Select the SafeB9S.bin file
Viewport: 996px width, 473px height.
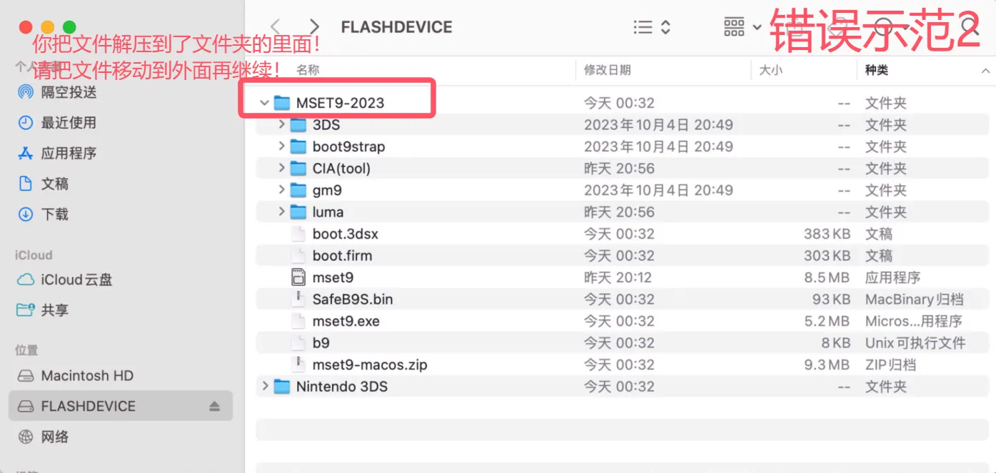[352, 299]
